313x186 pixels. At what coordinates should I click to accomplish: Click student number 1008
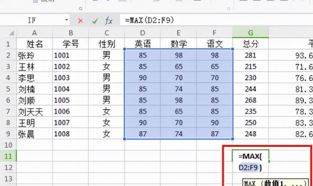pyautogui.click(x=70, y=134)
